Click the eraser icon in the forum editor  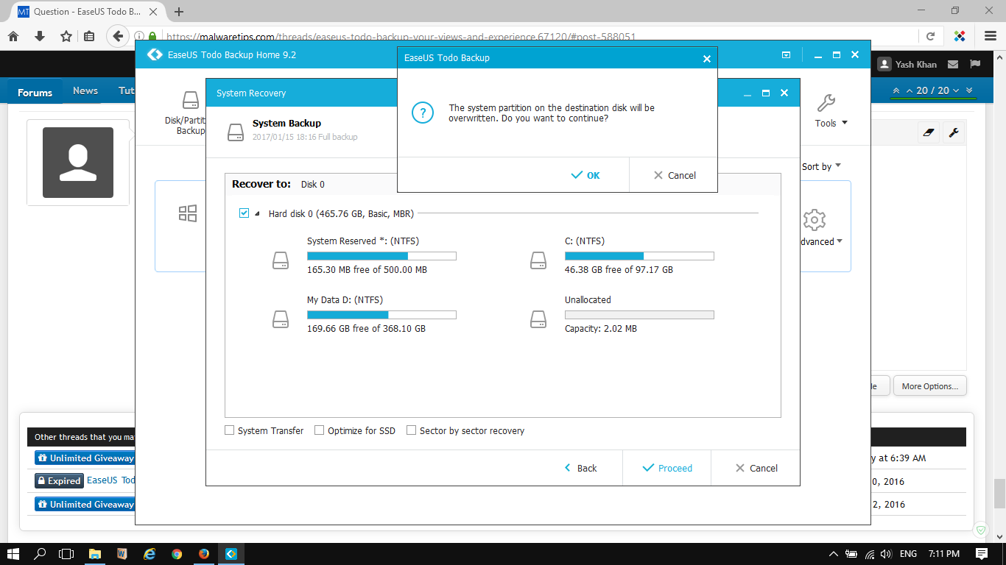929,132
